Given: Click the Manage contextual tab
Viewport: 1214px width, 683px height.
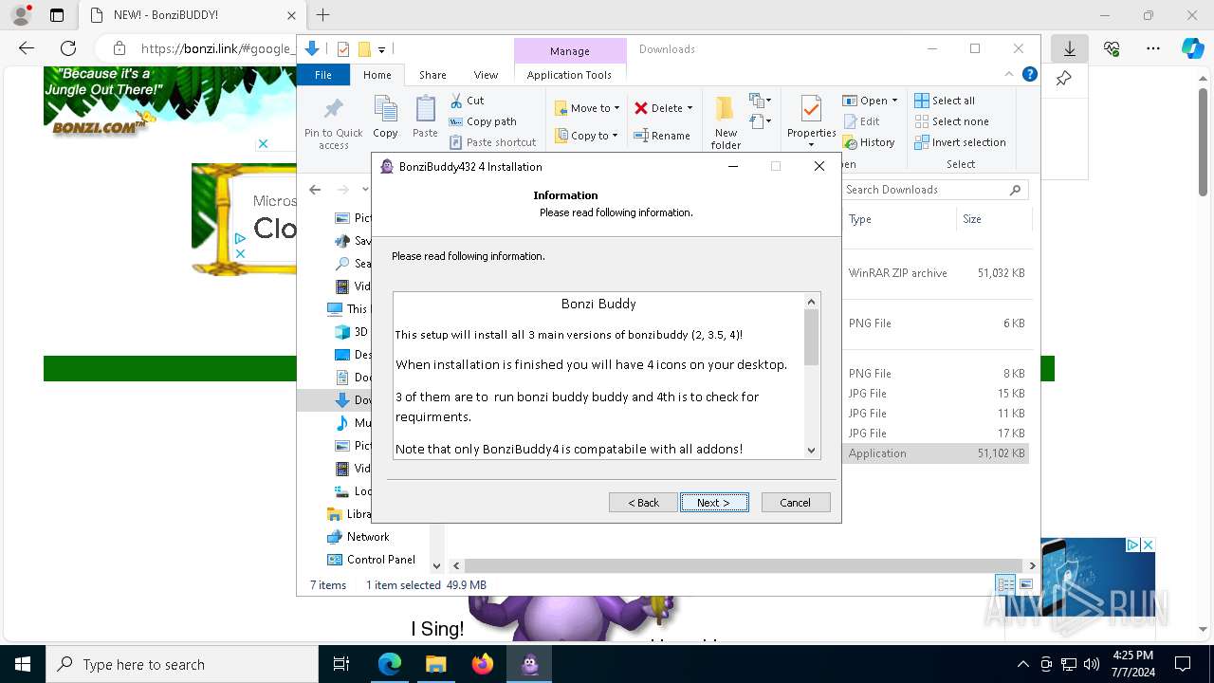Looking at the screenshot, I should point(569,51).
